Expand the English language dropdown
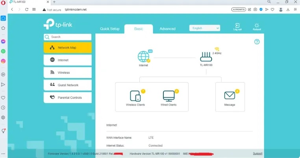Viewport: 300px width, 158px height. 205,28
